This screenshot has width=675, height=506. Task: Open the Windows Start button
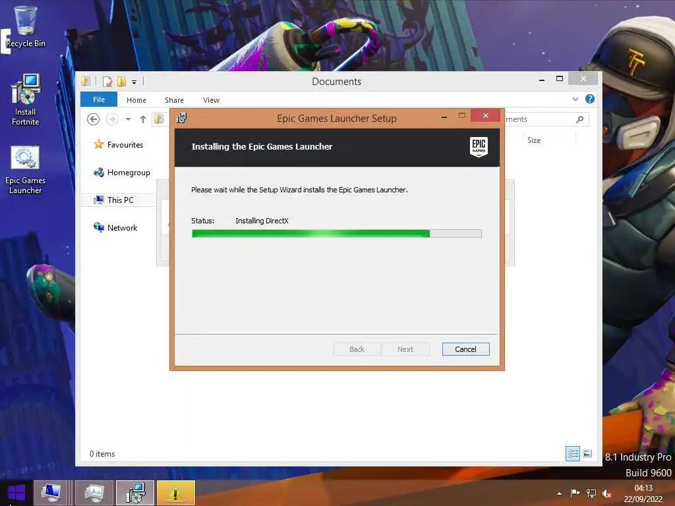16,493
